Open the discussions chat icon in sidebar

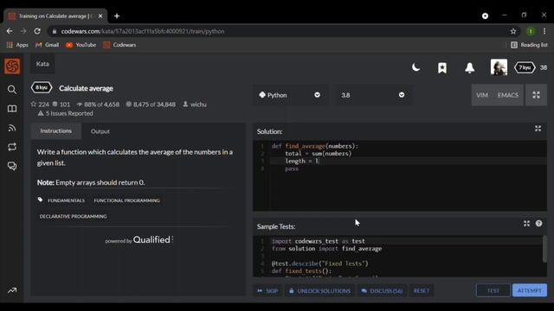(12, 166)
